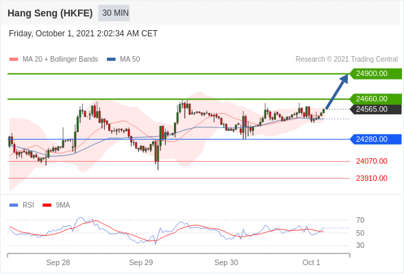This screenshot has height=274, width=404.
Task: Click the RSI blue legend swatch
Action: click(14, 206)
